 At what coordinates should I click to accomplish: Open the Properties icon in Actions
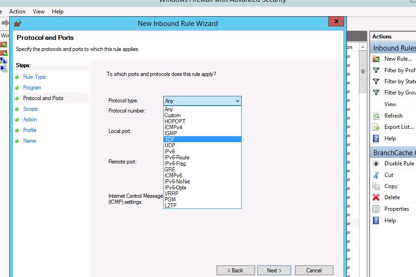376,209
